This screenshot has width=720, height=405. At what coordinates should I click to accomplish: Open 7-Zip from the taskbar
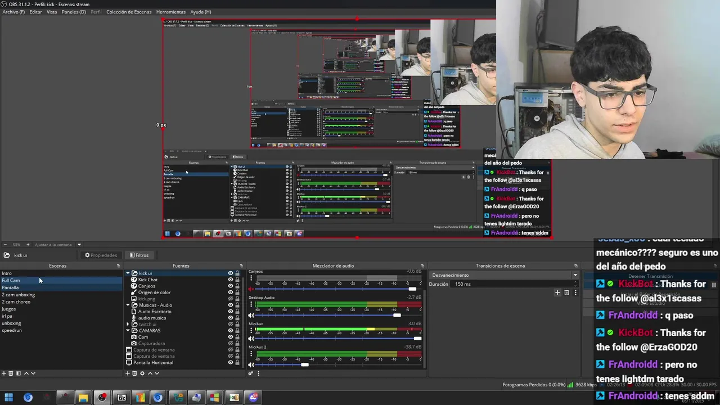click(x=121, y=398)
